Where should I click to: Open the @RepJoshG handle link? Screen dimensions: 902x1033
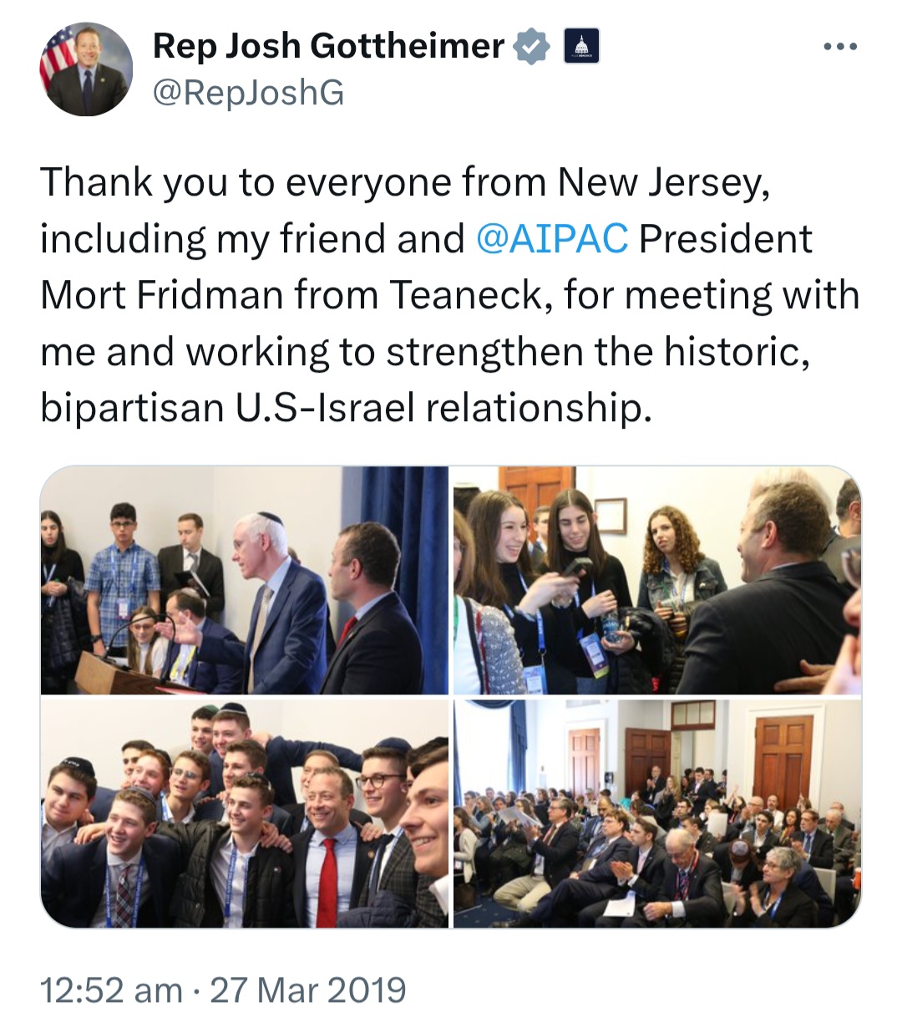[x=248, y=93]
